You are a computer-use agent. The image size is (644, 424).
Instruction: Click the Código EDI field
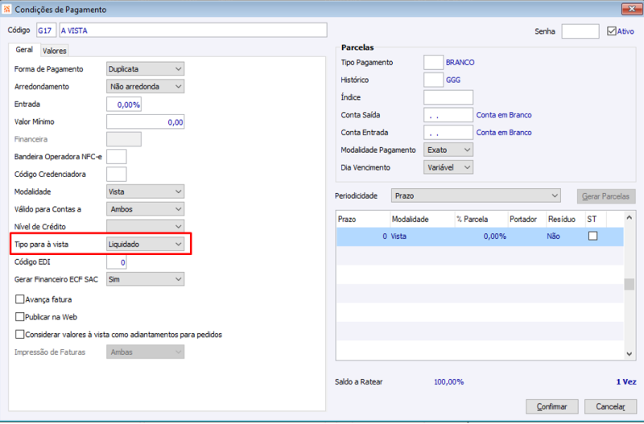pyautogui.click(x=117, y=261)
